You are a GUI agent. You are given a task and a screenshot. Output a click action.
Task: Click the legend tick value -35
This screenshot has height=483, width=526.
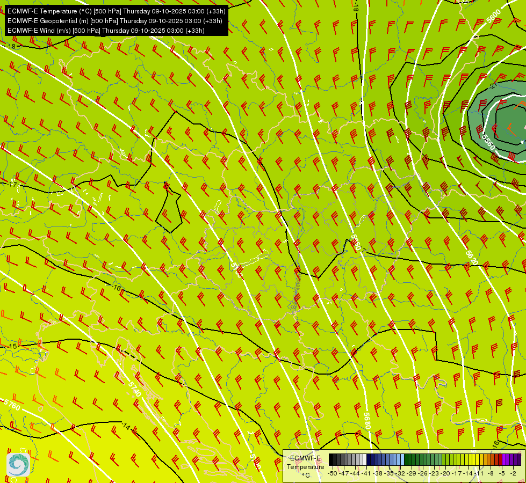[389, 473]
